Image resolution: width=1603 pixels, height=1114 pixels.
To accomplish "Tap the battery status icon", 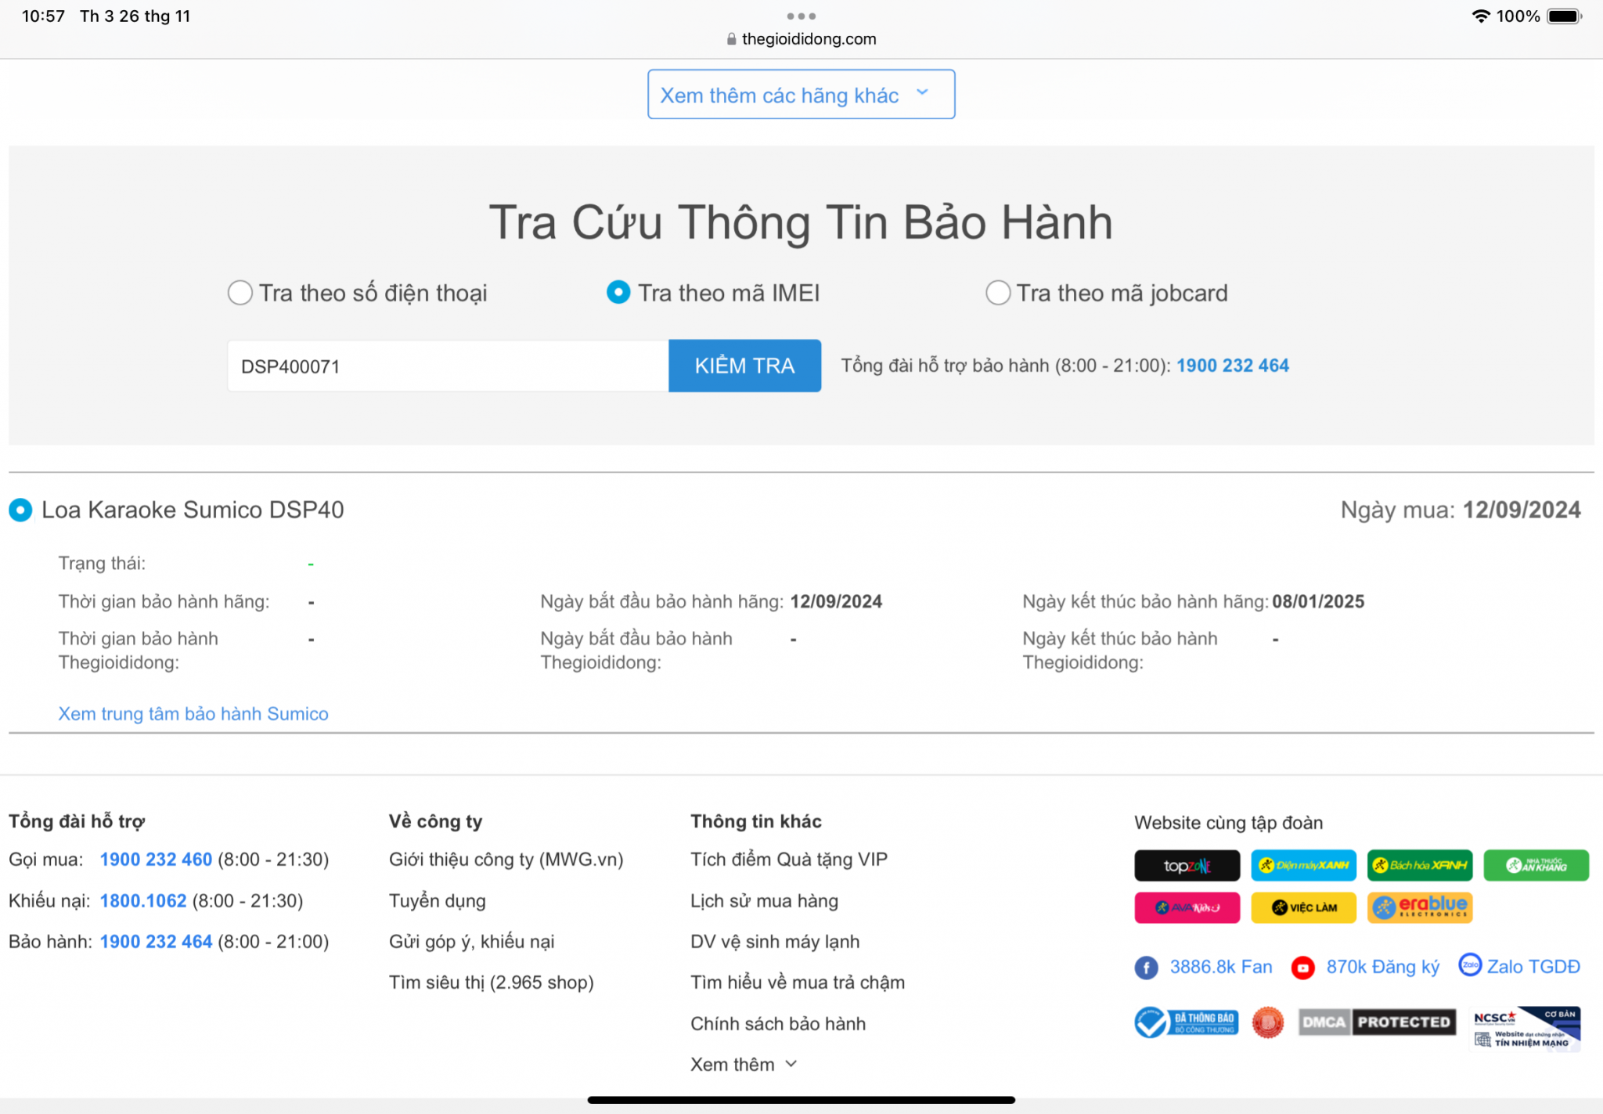I will [x=1565, y=16].
